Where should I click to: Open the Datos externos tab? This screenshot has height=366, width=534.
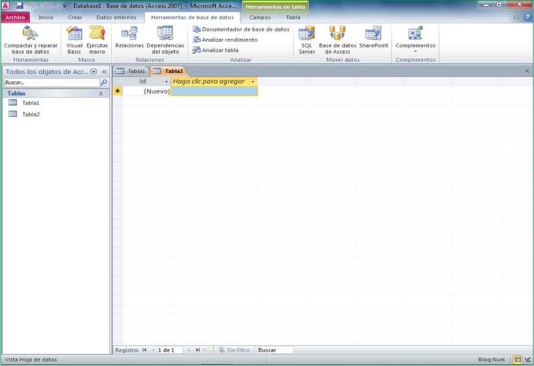(116, 17)
